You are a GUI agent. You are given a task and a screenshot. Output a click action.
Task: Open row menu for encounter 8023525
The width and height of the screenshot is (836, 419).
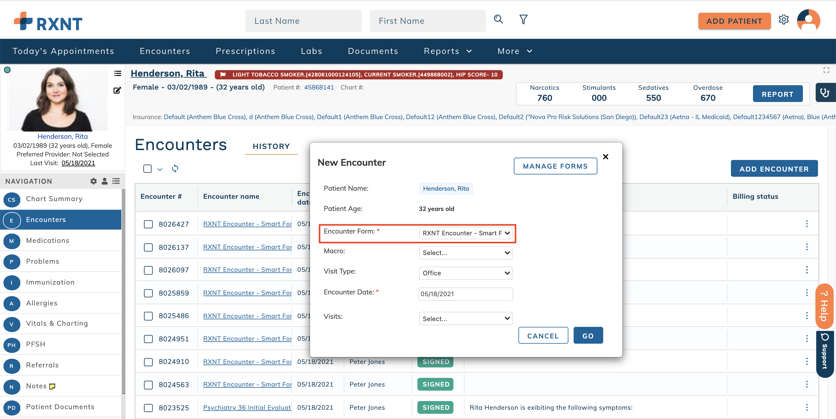807,407
